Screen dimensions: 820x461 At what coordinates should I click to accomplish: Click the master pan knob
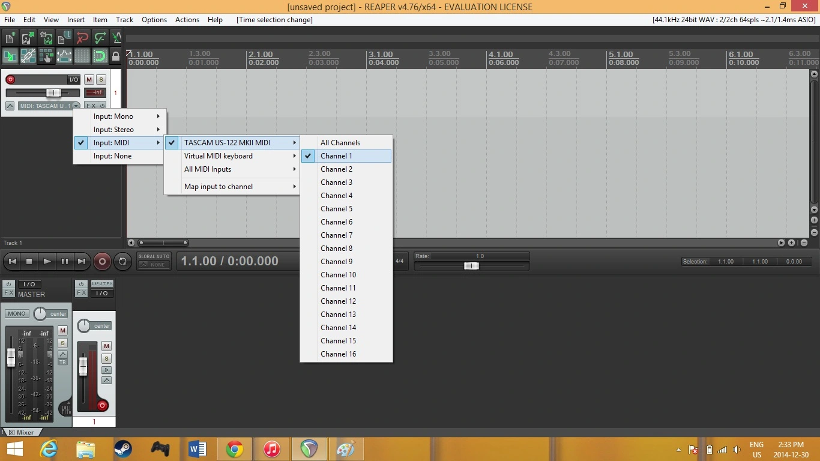point(40,313)
